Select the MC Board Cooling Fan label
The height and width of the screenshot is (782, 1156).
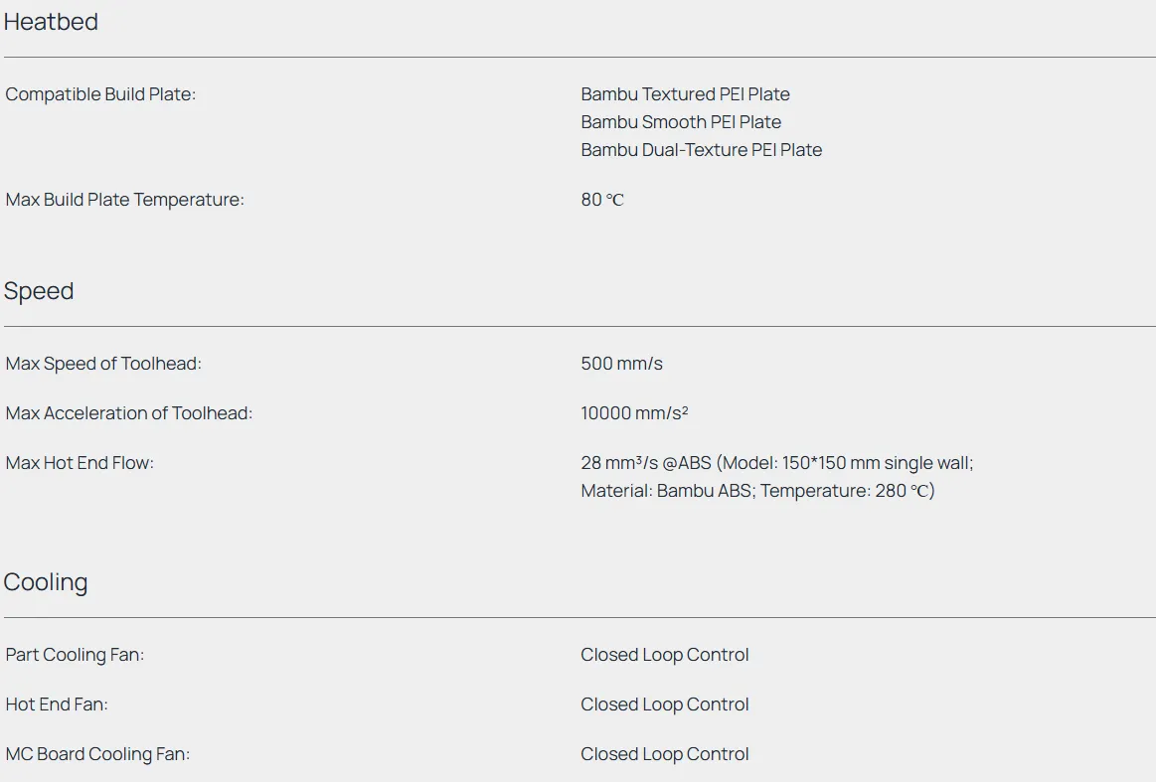coord(97,754)
